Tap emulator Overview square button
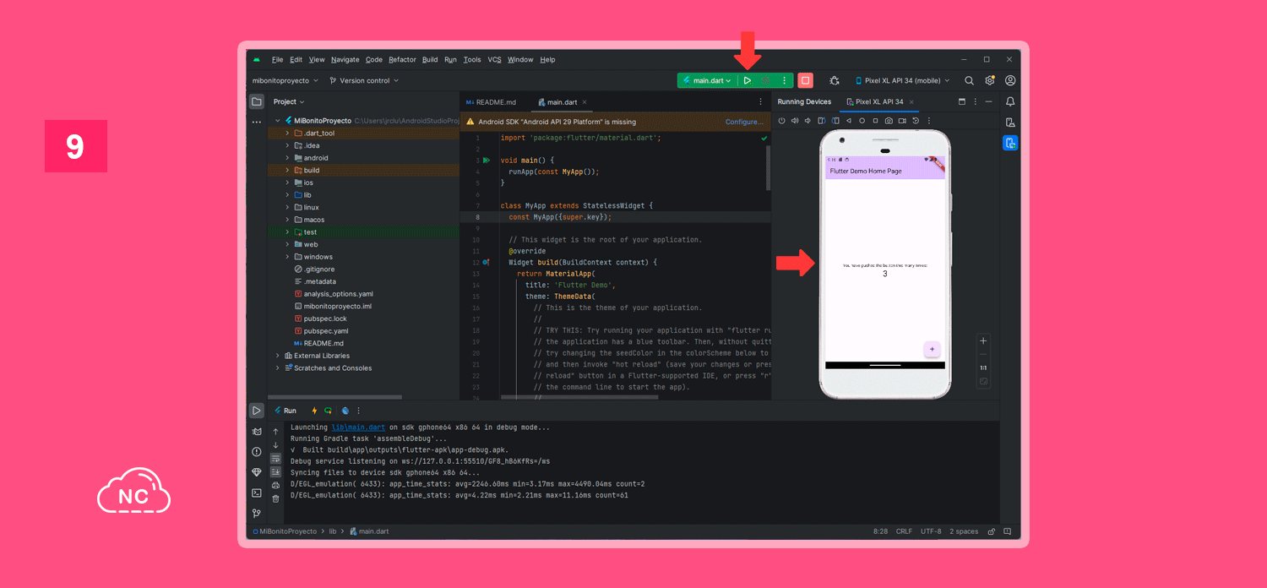Screen dimensions: 1267x588 pos(875,121)
